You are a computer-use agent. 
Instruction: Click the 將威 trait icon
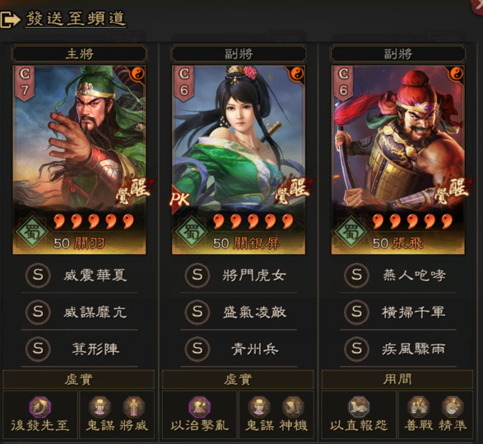click(x=133, y=407)
